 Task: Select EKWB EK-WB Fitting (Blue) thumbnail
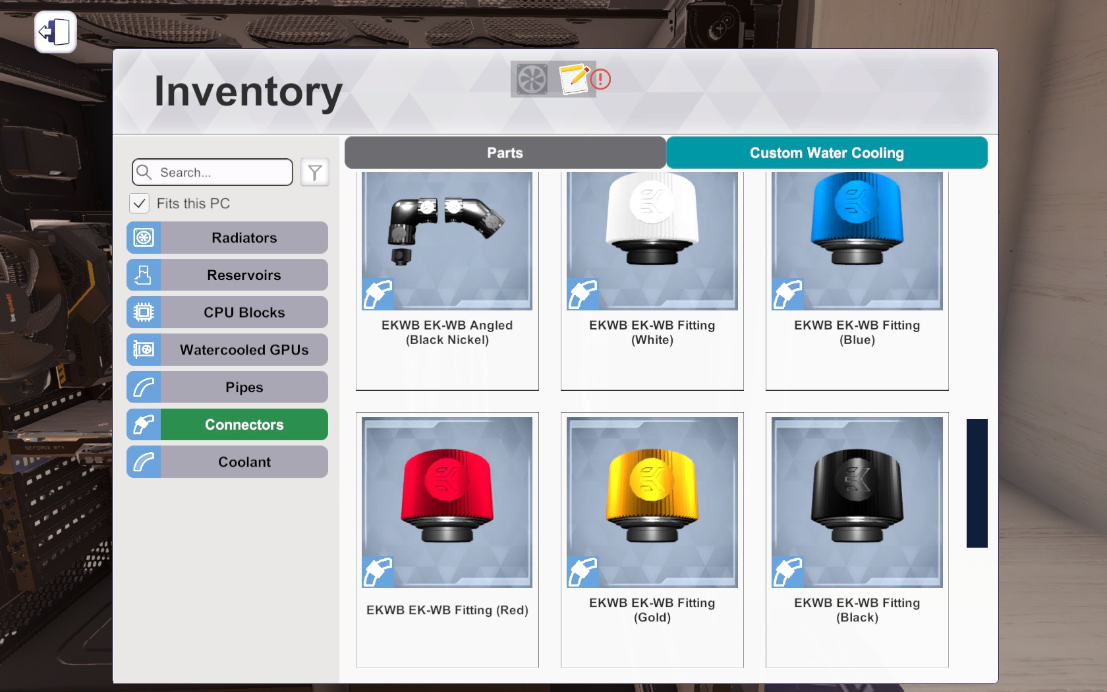(857, 241)
